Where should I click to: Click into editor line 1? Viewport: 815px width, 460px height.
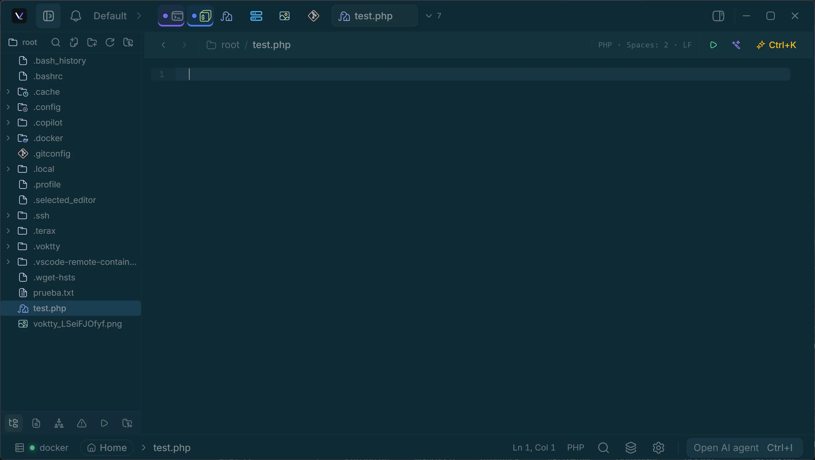pyautogui.click(x=470, y=74)
